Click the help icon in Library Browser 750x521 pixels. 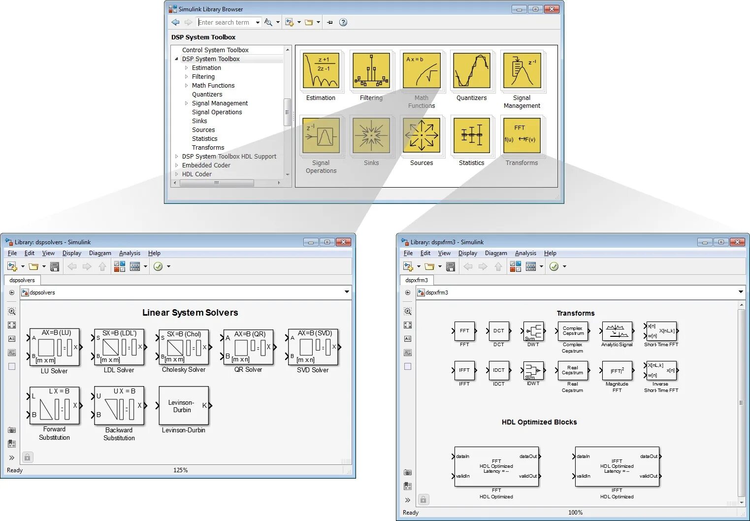(343, 22)
